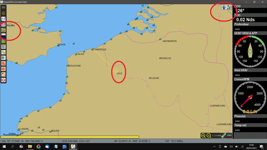Click the status bar SOG 0.49 Nds COG 125° text
Screen dimensions: 267x150
click(x=76, y=141)
